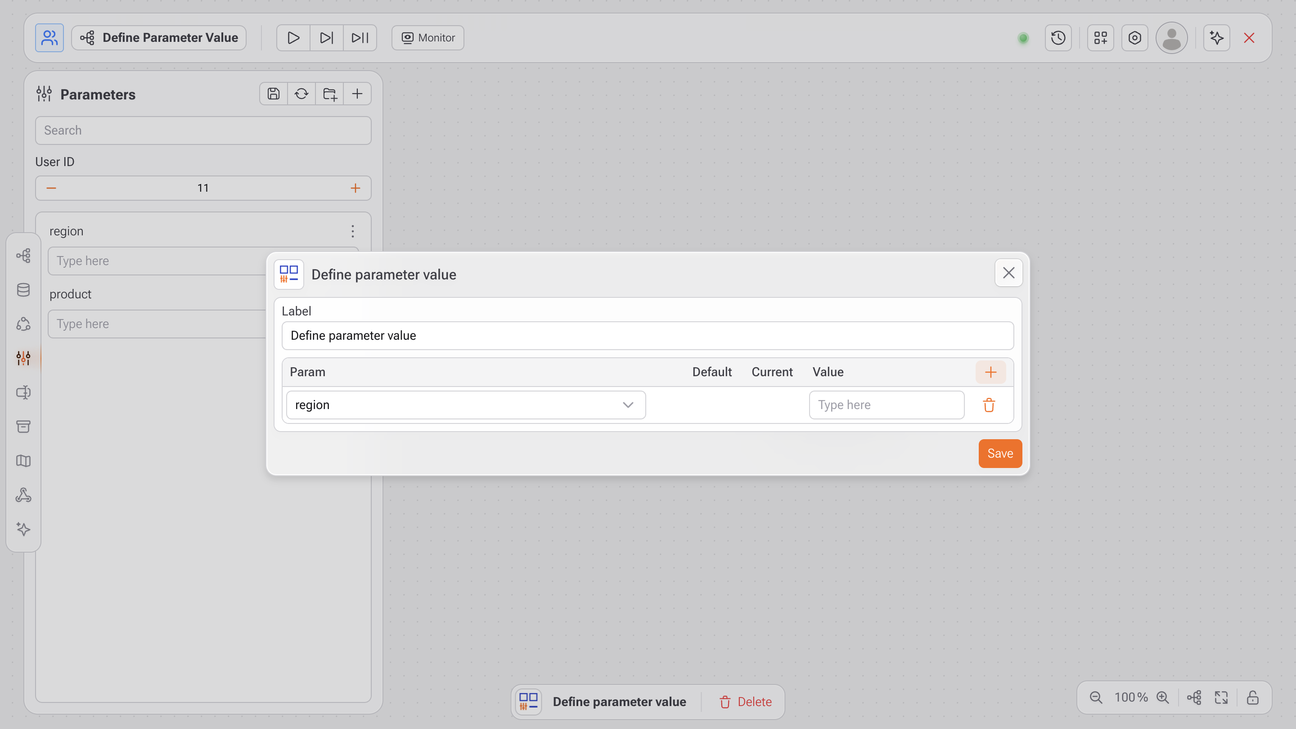Toggle the collaborators users button
The width and height of the screenshot is (1296, 729).
coord(49,38)
